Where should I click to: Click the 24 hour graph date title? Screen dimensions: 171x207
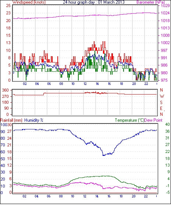click(x=94, y=2)
